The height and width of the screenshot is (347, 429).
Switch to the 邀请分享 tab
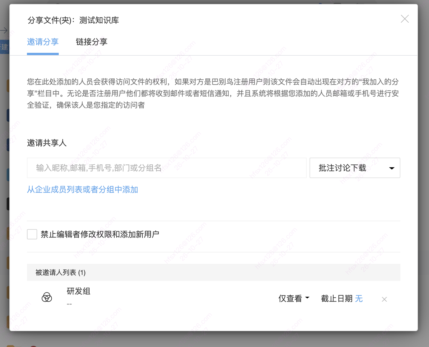pyautogui.click(x=43, y=42)
